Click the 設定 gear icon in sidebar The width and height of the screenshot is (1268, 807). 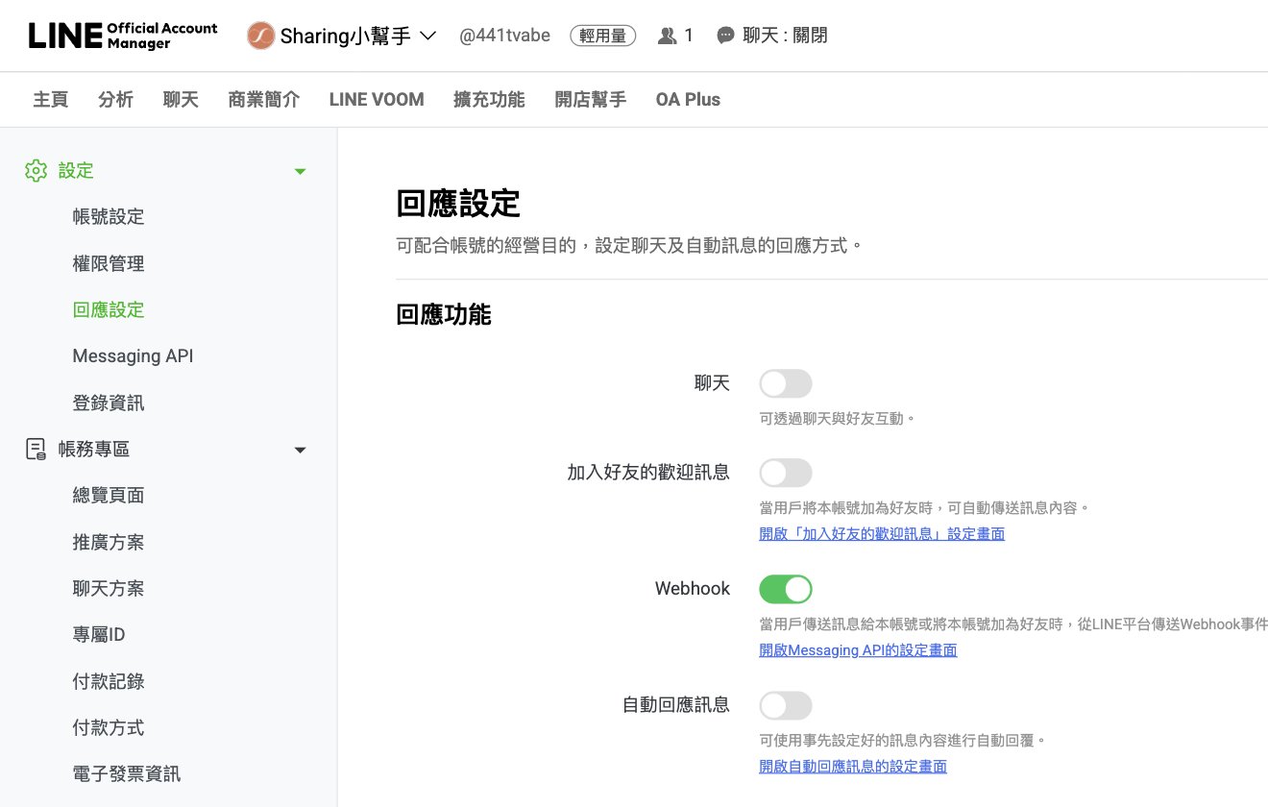click(x=36, y=171)
